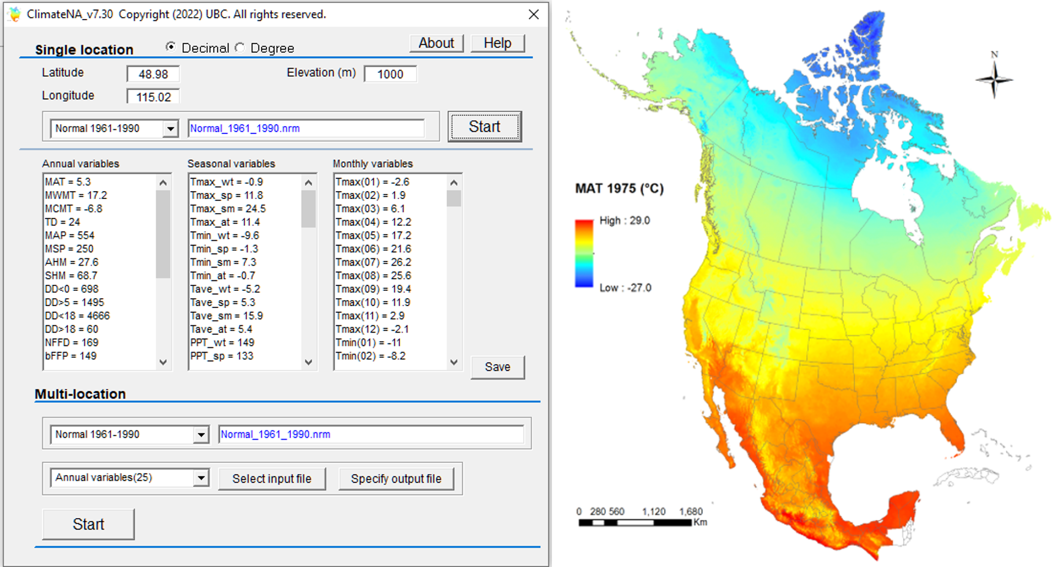The height and width of the screenshot is (567, 1058).
Task: Click the Latitude input field
Action: click(153, 74)
